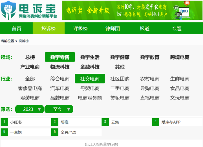203x147 pixels.
Task: Open the 电诉宝 全新升级 green banner
Action: pyautogui.click(x=132, y=10)
